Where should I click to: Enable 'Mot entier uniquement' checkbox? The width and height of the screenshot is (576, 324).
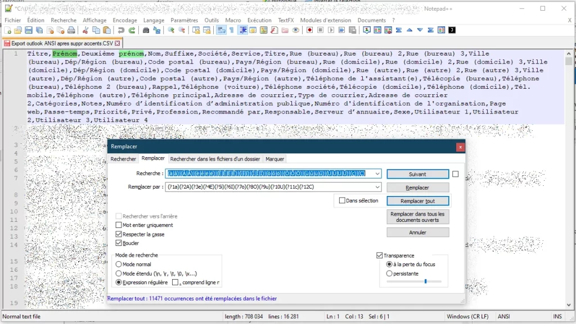[x=119, y=225]
